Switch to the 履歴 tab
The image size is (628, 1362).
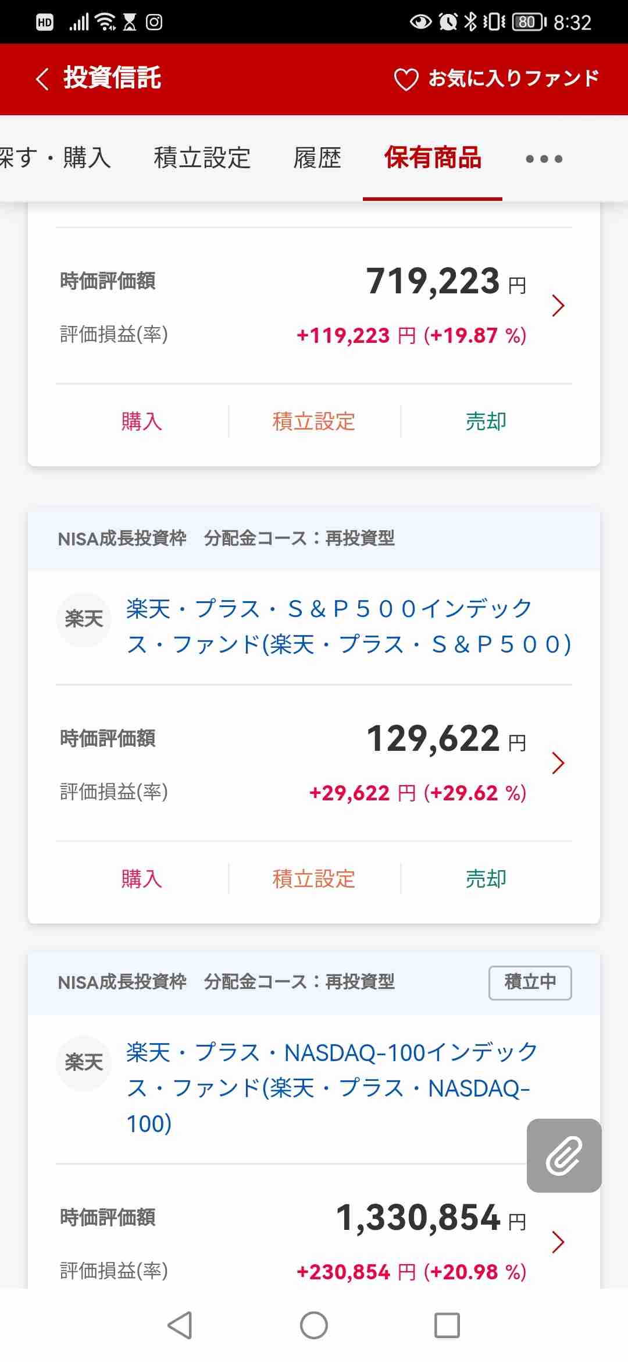[x=317, y=158]
